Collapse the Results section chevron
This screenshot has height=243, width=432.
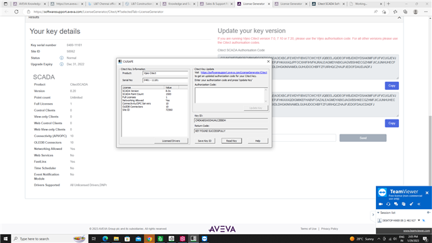point(399,18)
